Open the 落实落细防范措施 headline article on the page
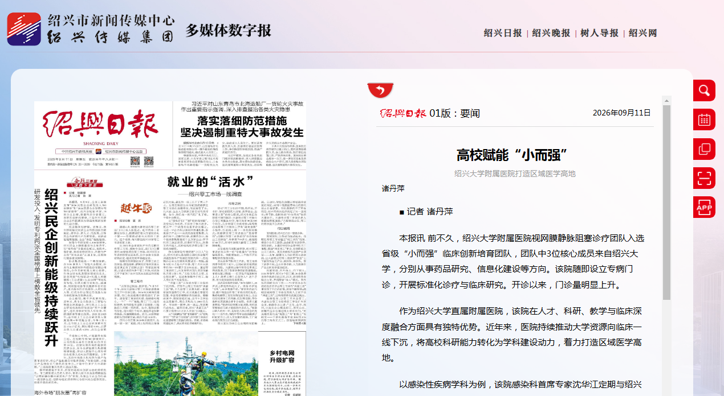 click(242, 126)
